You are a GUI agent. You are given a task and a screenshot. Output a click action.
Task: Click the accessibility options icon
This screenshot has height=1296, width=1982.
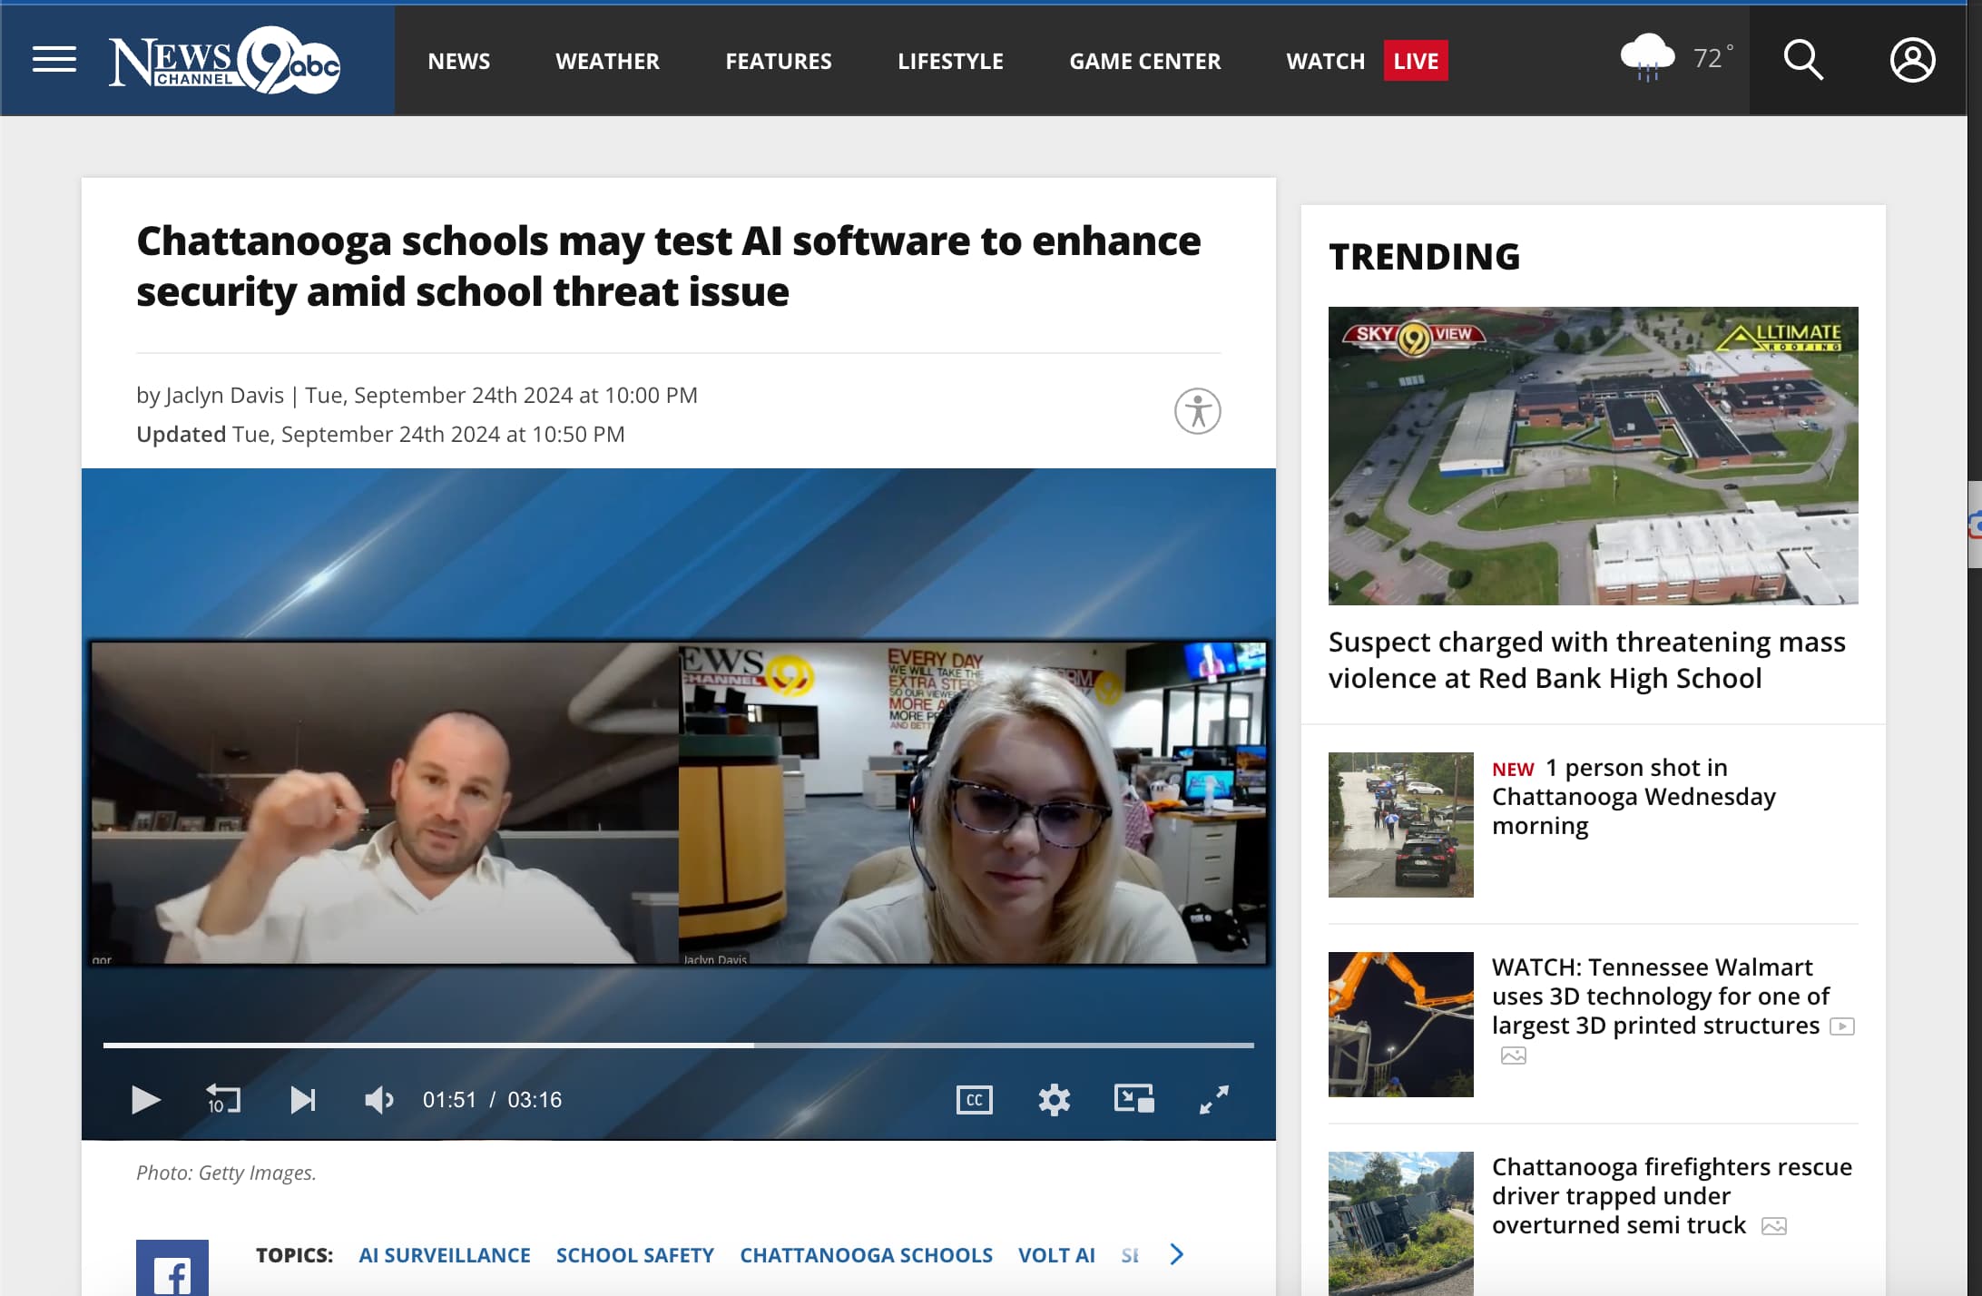(1197, 411)
